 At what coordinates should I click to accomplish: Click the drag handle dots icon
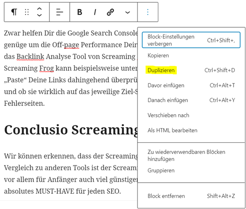pos(27,12)
